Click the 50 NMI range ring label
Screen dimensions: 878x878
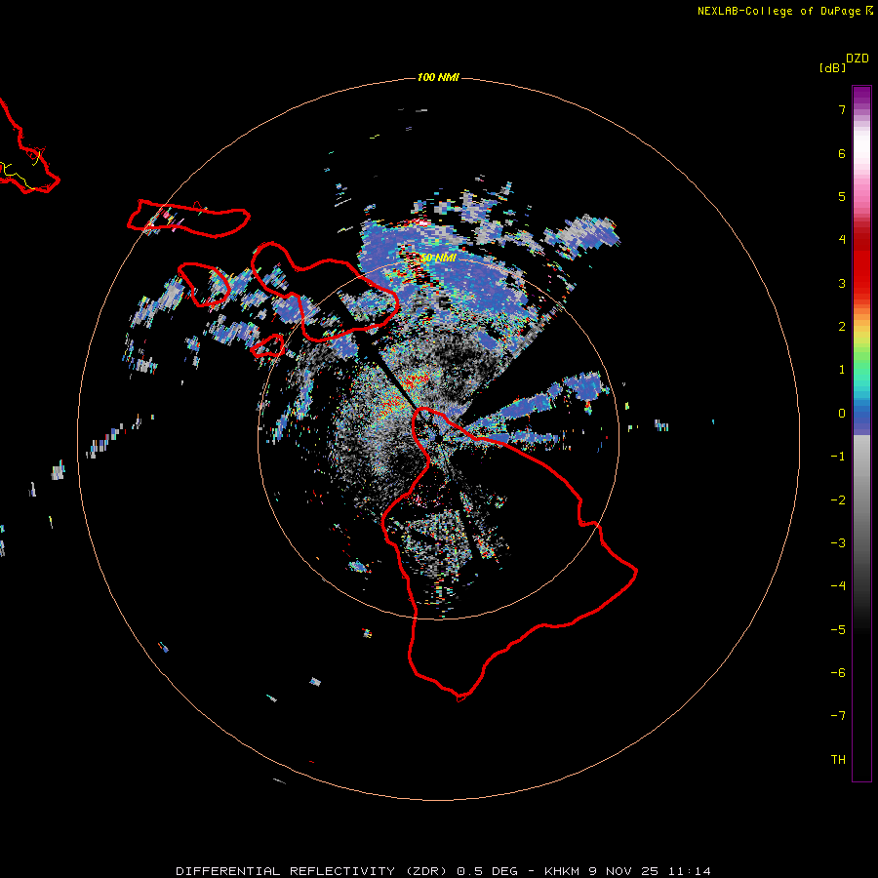point(438,259)
